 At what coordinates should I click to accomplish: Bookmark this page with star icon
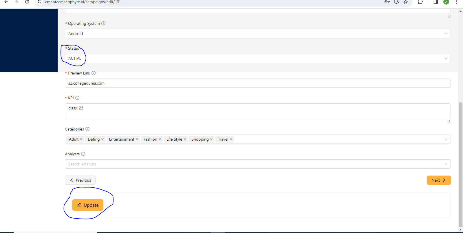coord(406,2)
